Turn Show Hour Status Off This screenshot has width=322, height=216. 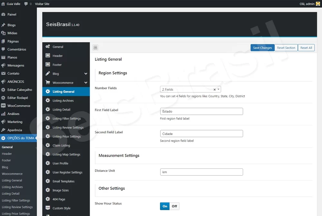(174, 206)
